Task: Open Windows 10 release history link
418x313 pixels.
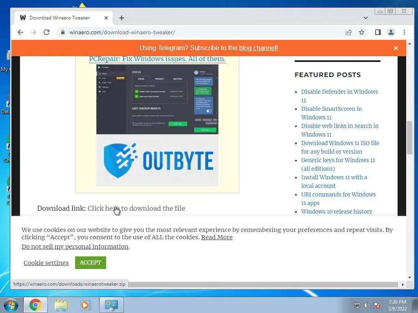Action: coord(337,212)
